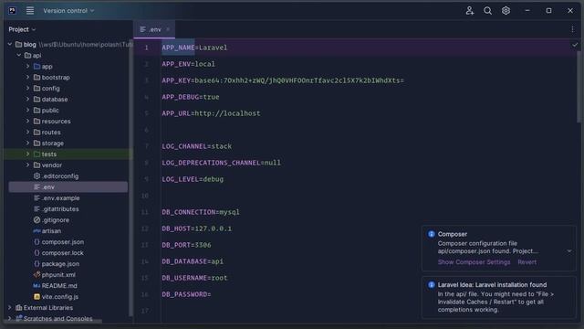Open the Version control dropdown

tap(68, 11)
